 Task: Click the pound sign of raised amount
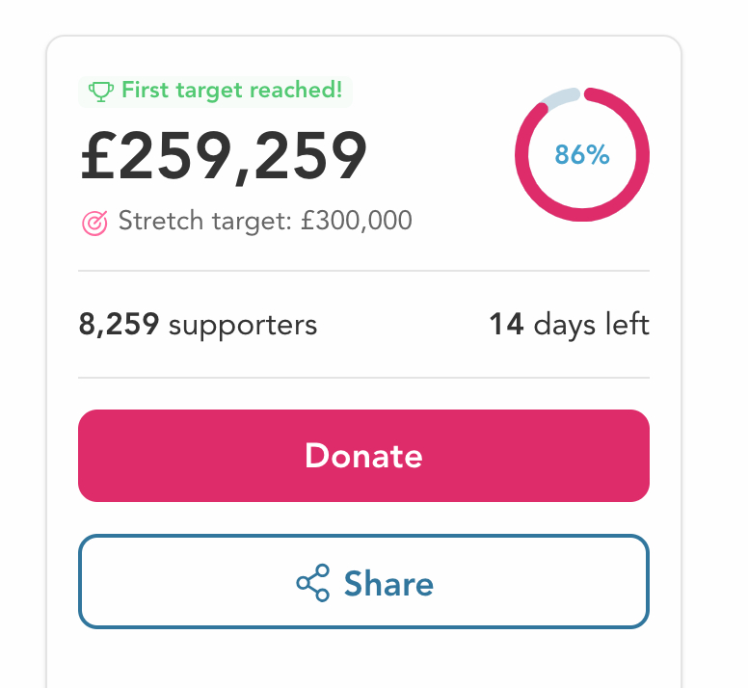(x=100, y=158)
